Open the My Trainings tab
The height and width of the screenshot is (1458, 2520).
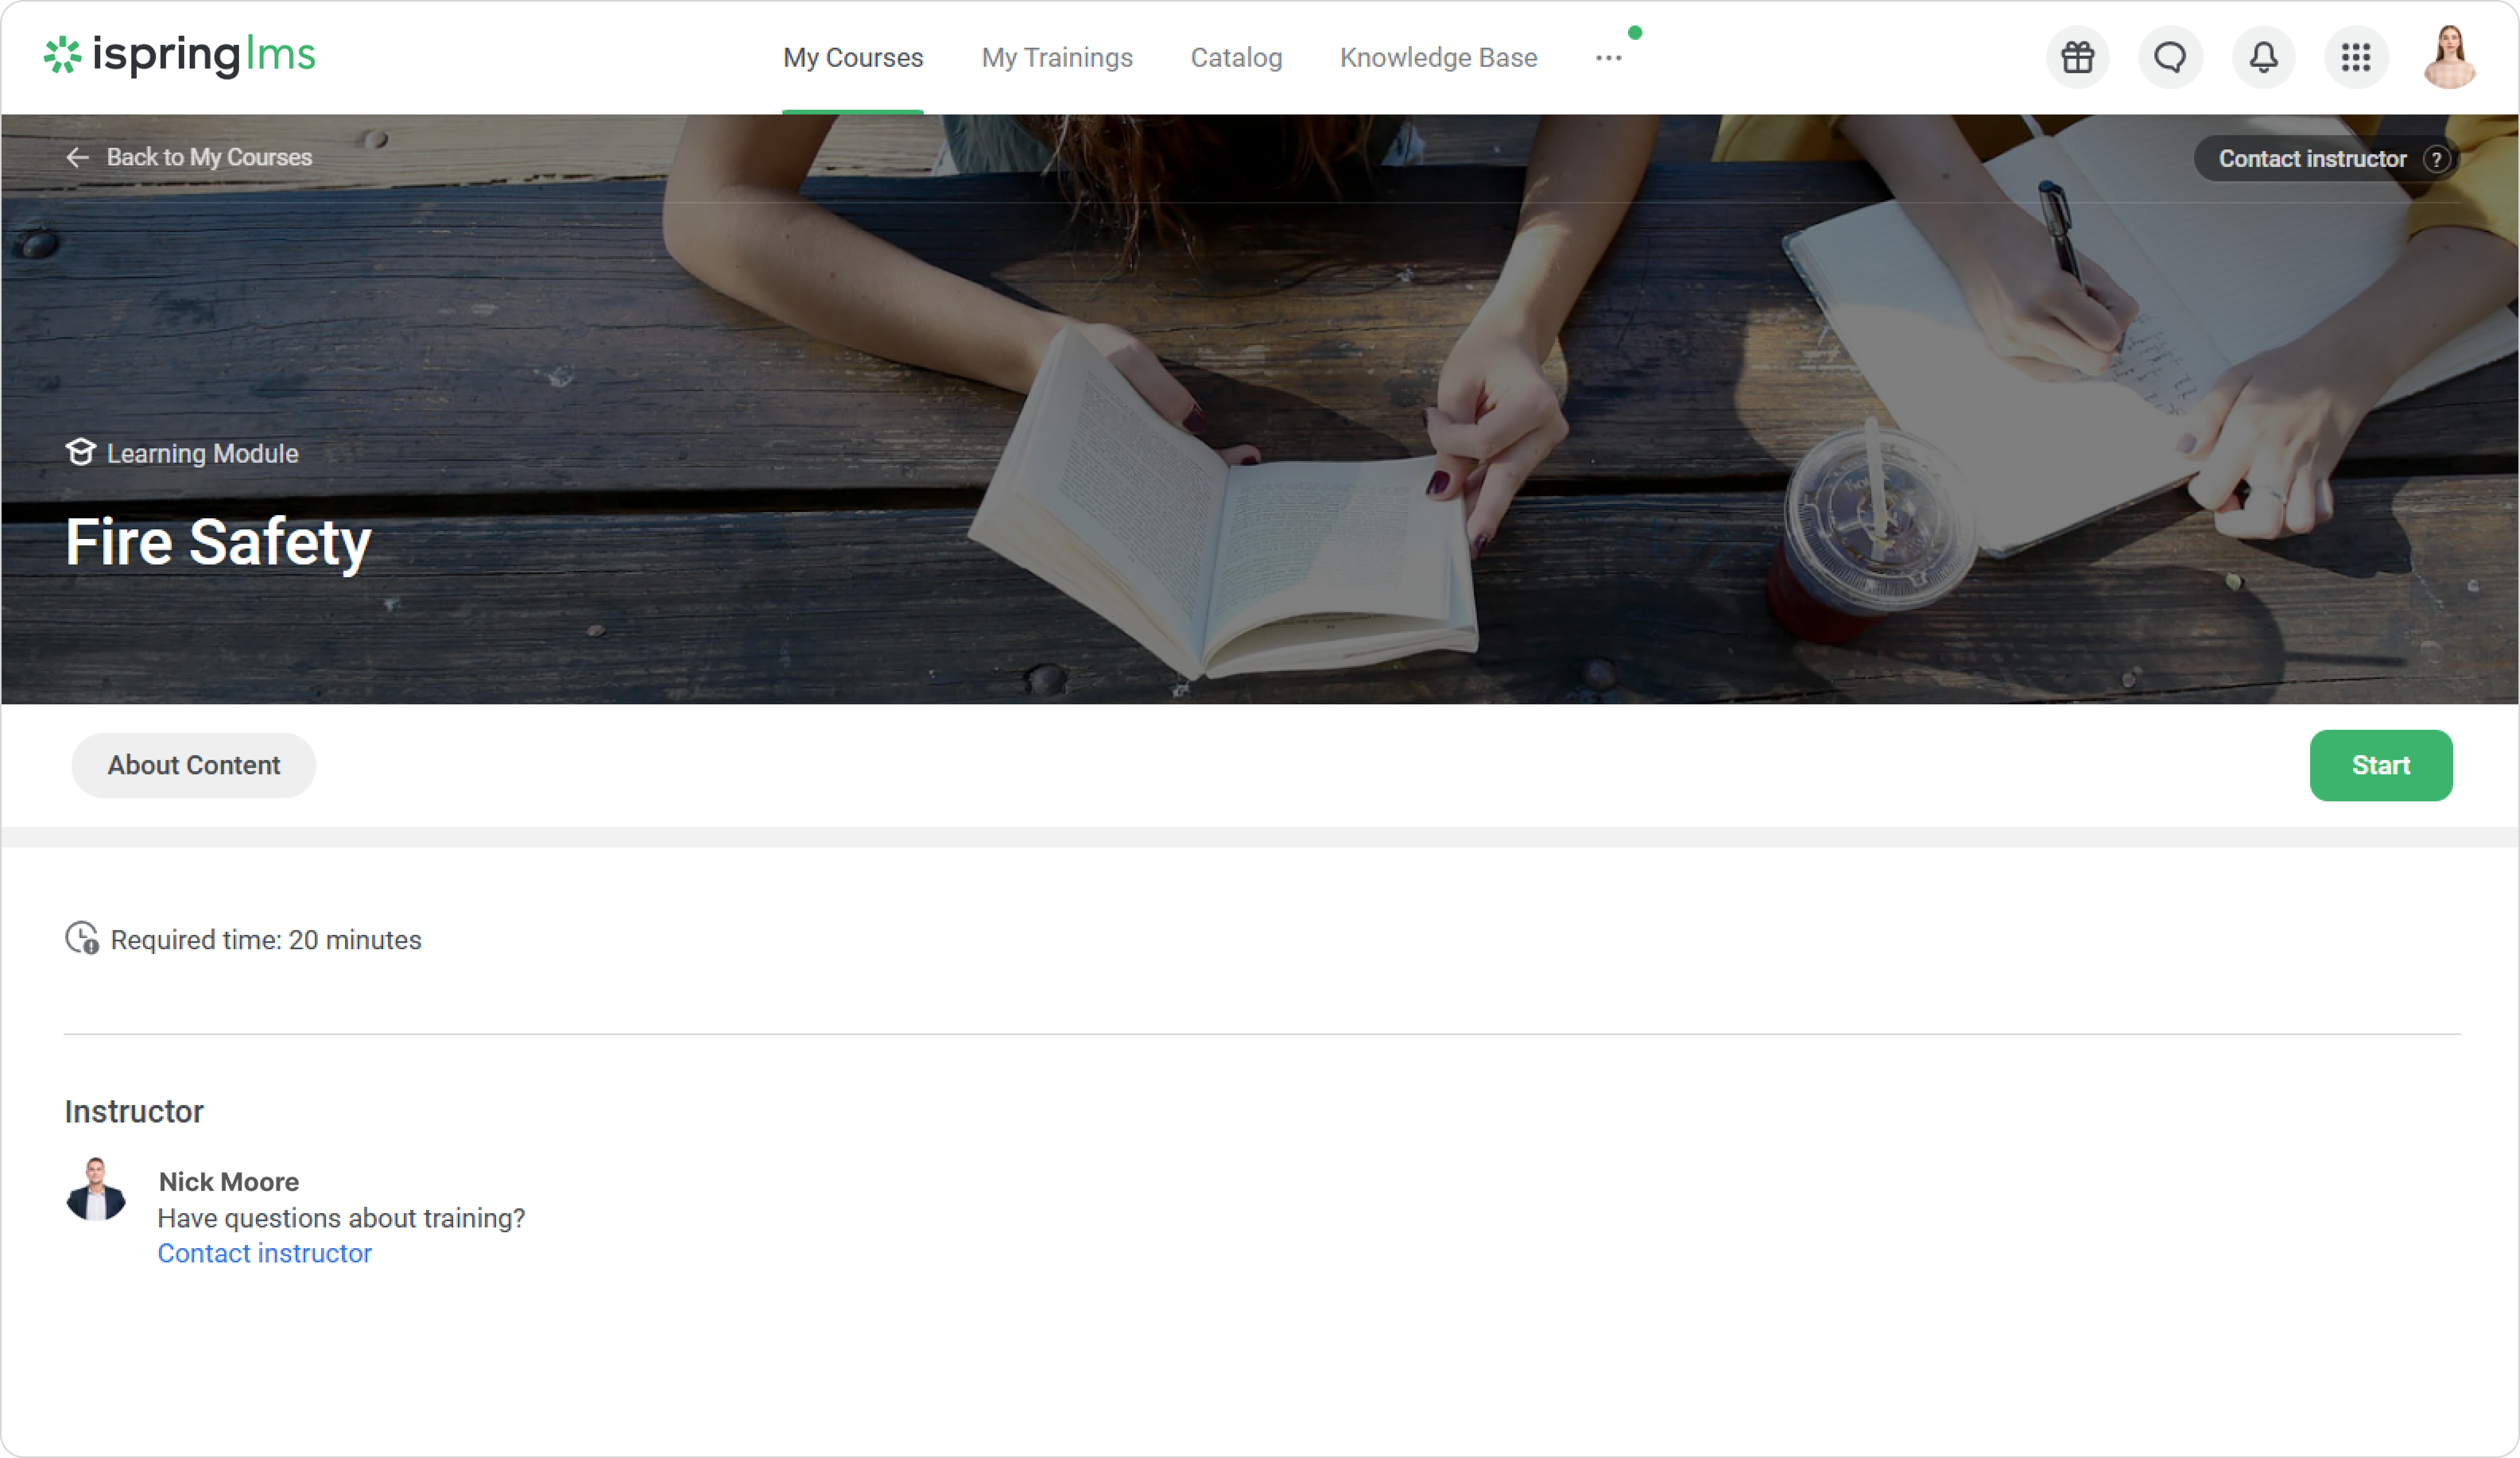1057,58
